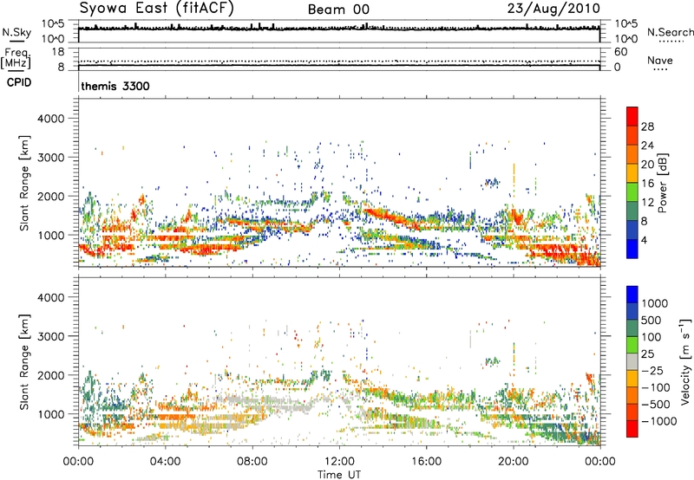Click the 'themis 3300' text
694x480 pixels.
(115, 86)
